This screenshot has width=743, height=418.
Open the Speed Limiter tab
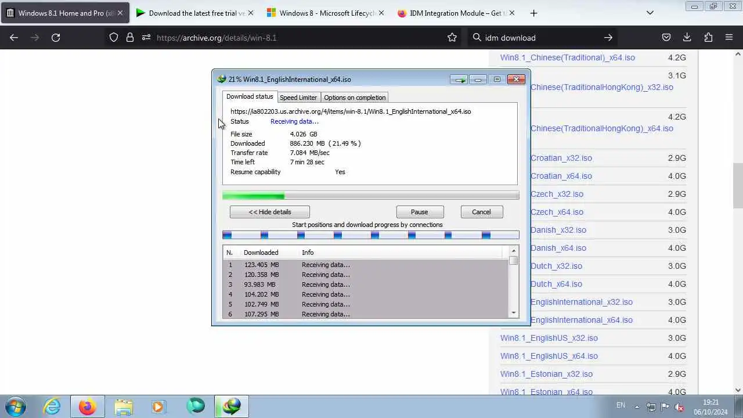(298, 98)
